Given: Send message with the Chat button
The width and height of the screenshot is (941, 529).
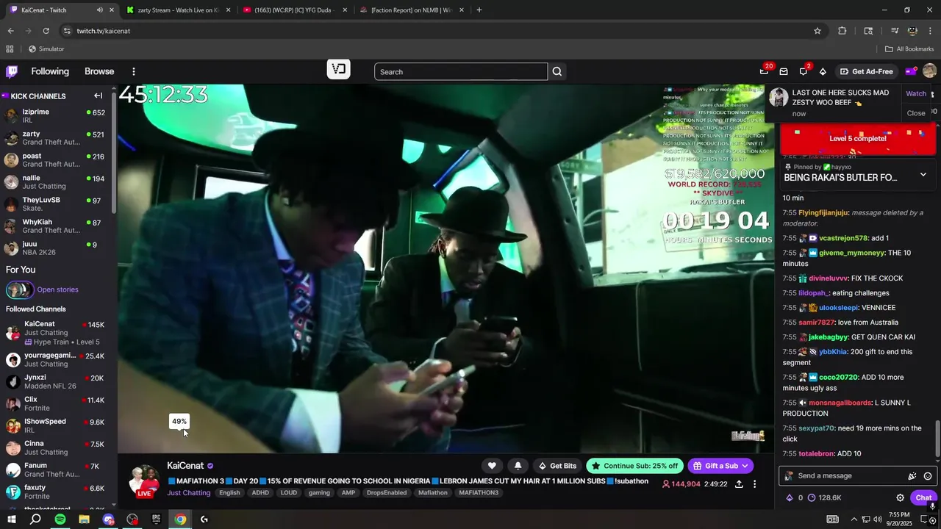Looking at the screenshot, I should click(x=923, y=497).
